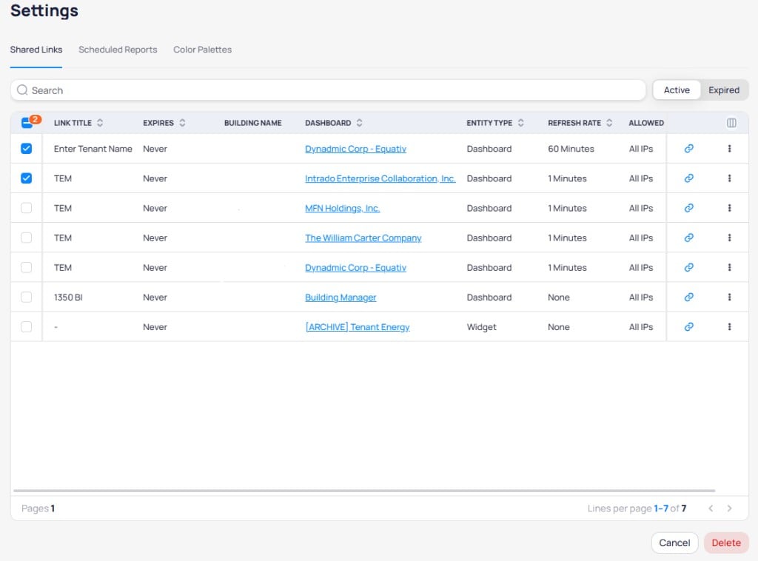Uncheck the Intrado Enterprise TEM row
The height and width of the screenshot is (561, 758).
click(x=27, y=178)
